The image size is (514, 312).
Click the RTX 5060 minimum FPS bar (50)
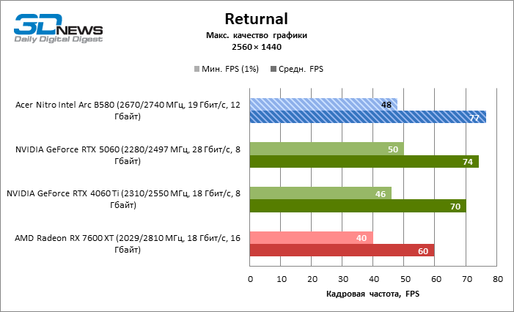pos(326,149)
